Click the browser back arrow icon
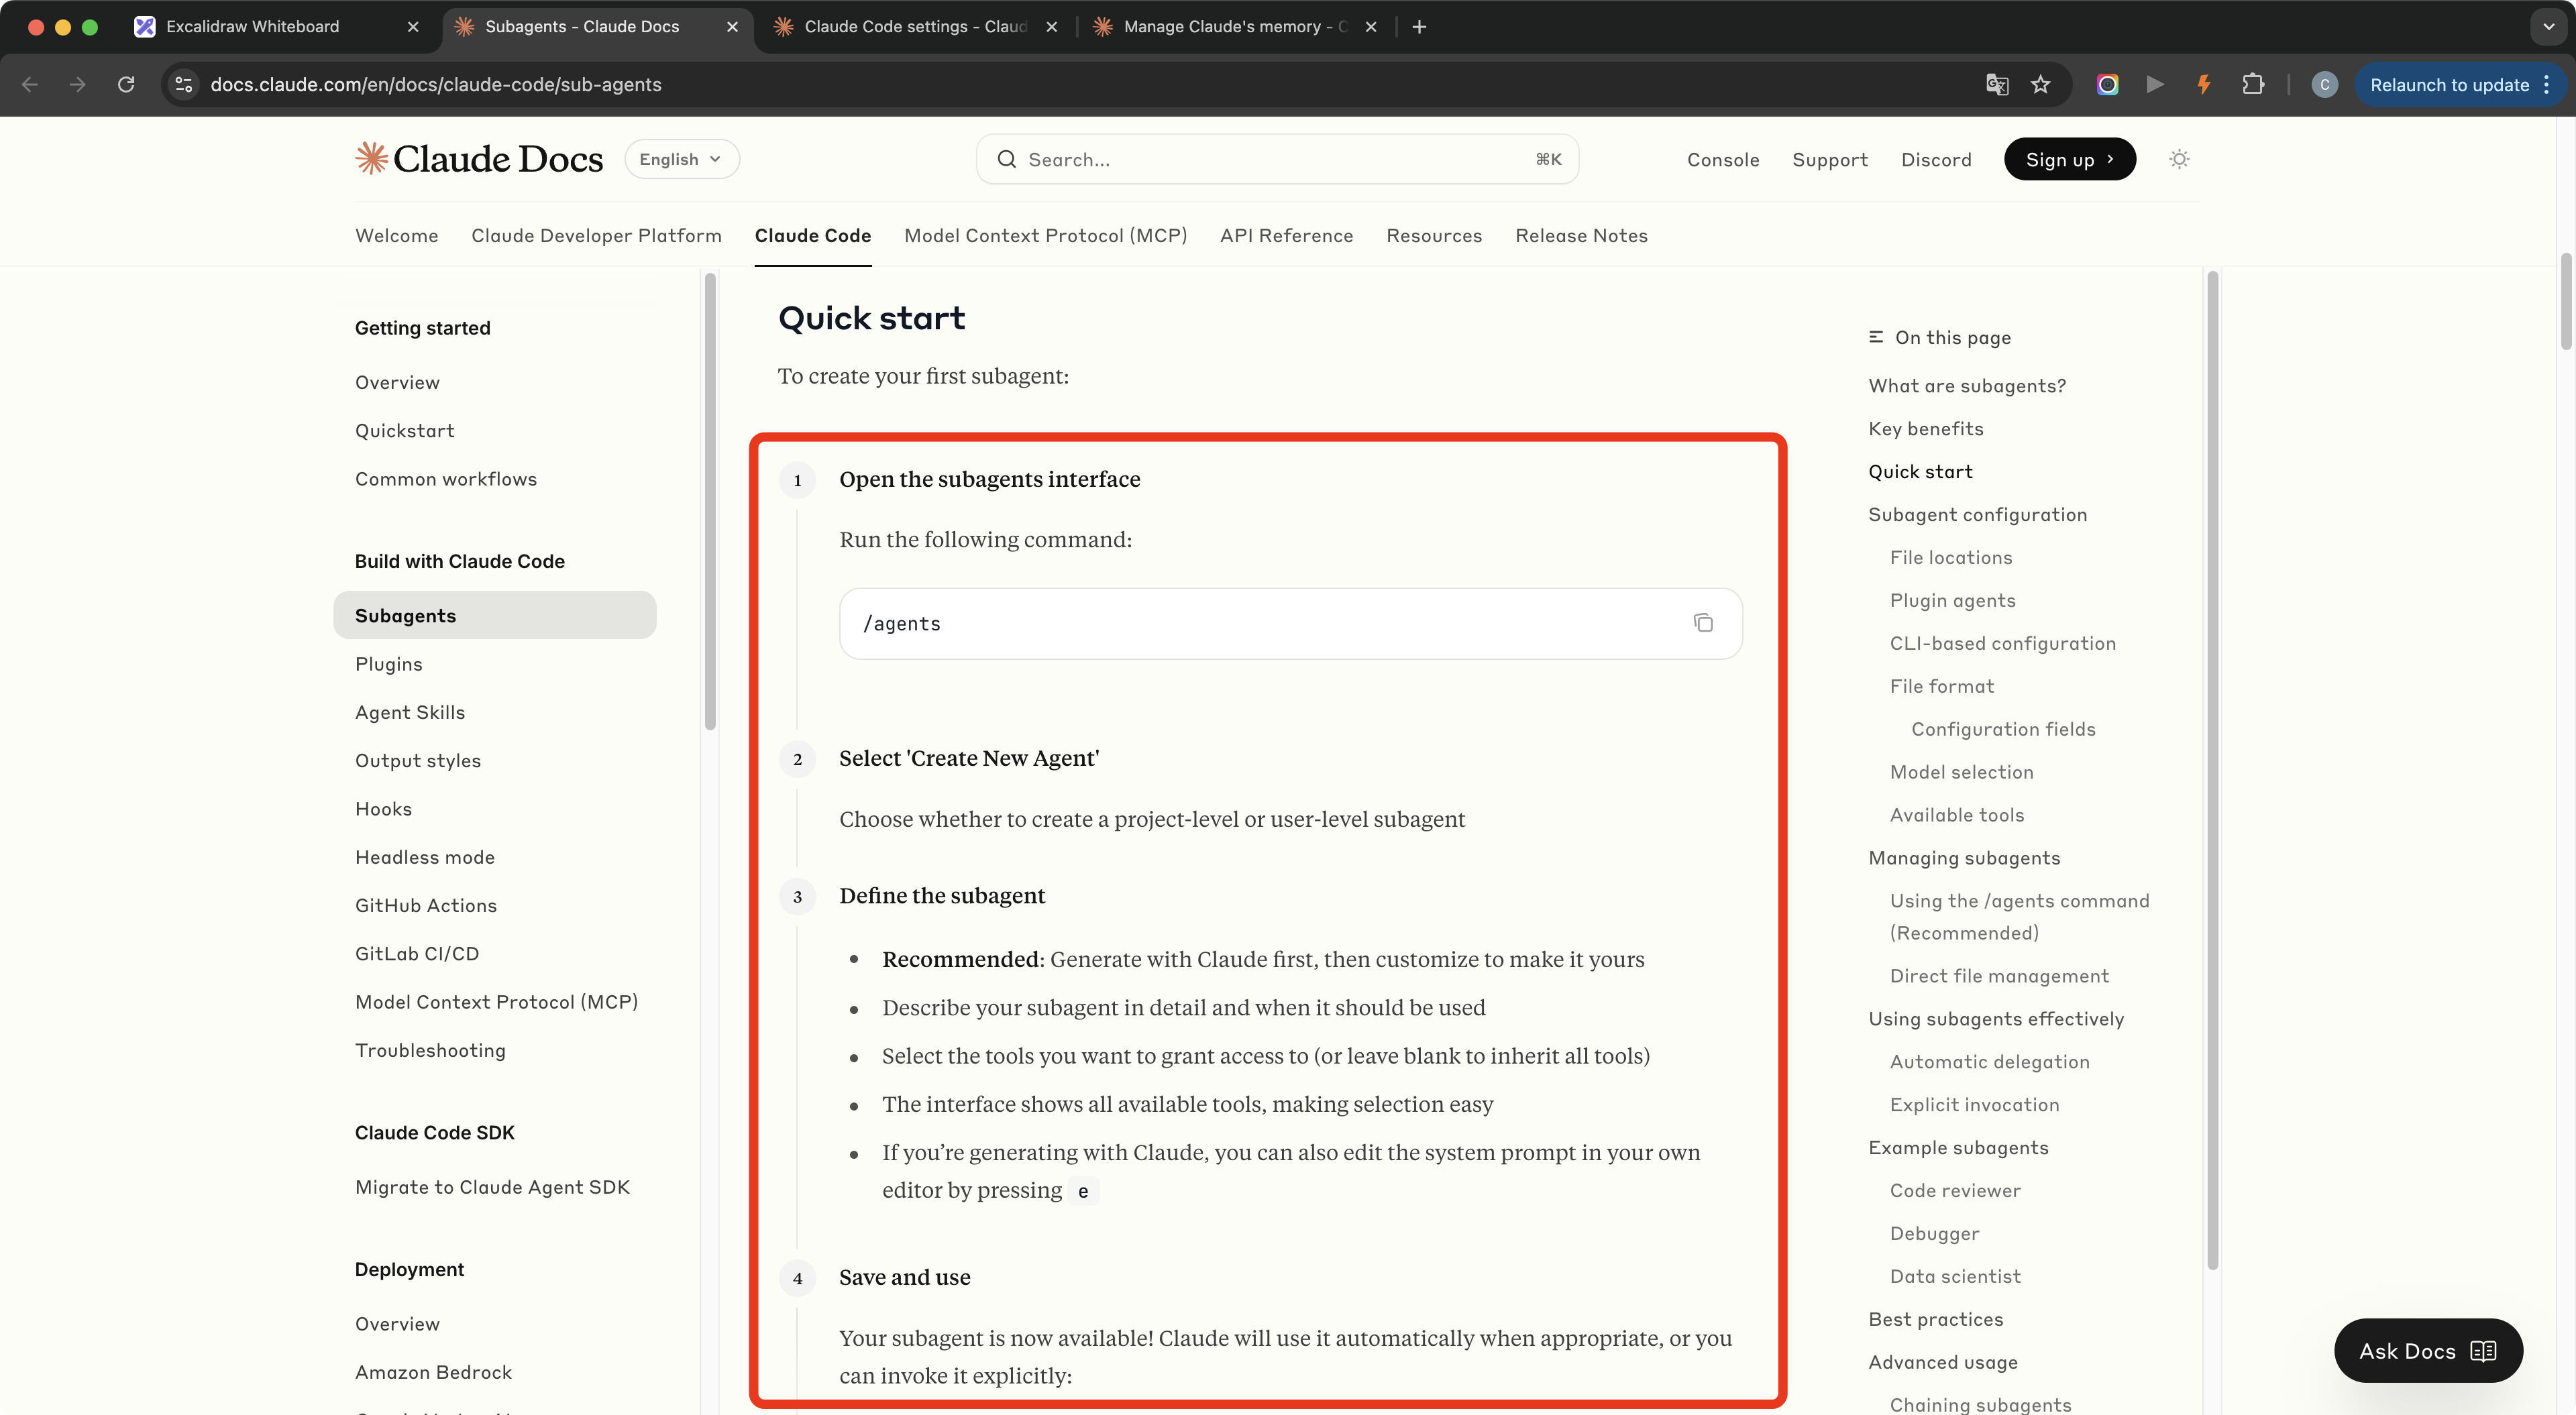Screen dimensions: 2576x1415 (30, 85)
